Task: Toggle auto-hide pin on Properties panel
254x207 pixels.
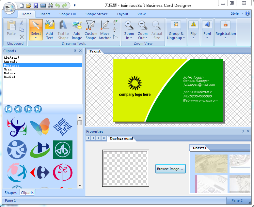Action: [x=243, y=131]
